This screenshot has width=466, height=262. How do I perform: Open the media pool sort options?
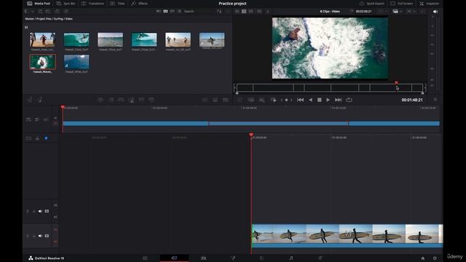219,12
